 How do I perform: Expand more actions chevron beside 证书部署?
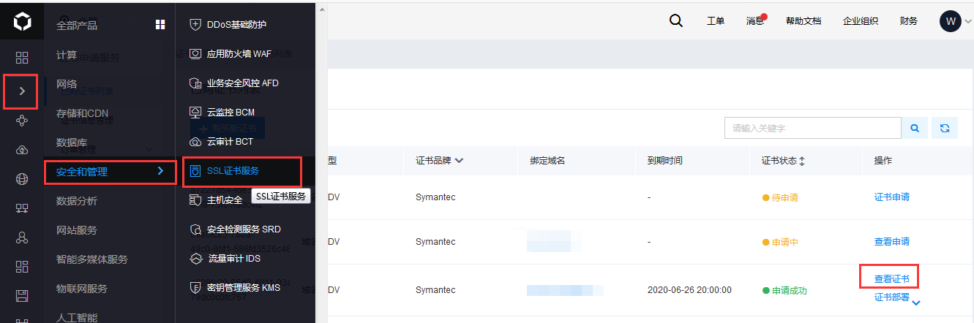click(916, 303)
